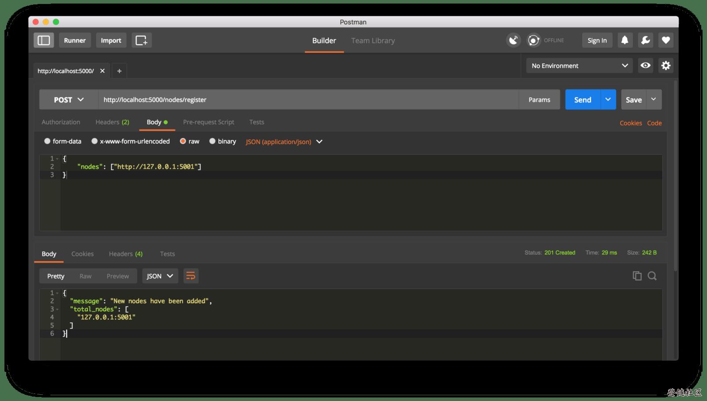Image resolution: width=707 pixels, height=401 pixels.
Task: Select the response Body tab
Action: click(49, 254)
